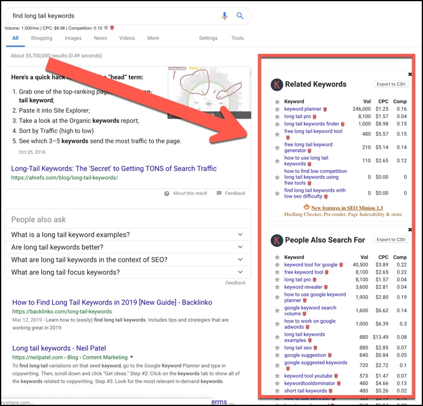Switch to the Videos tab
Viewport: 423px width, 406px height.
point(127,38)
